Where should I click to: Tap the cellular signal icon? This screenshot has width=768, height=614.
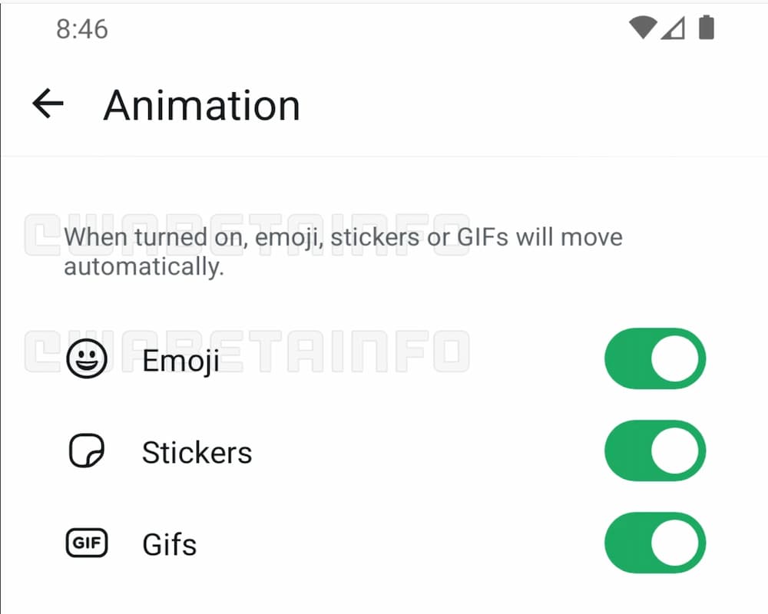tap(673, 28)
